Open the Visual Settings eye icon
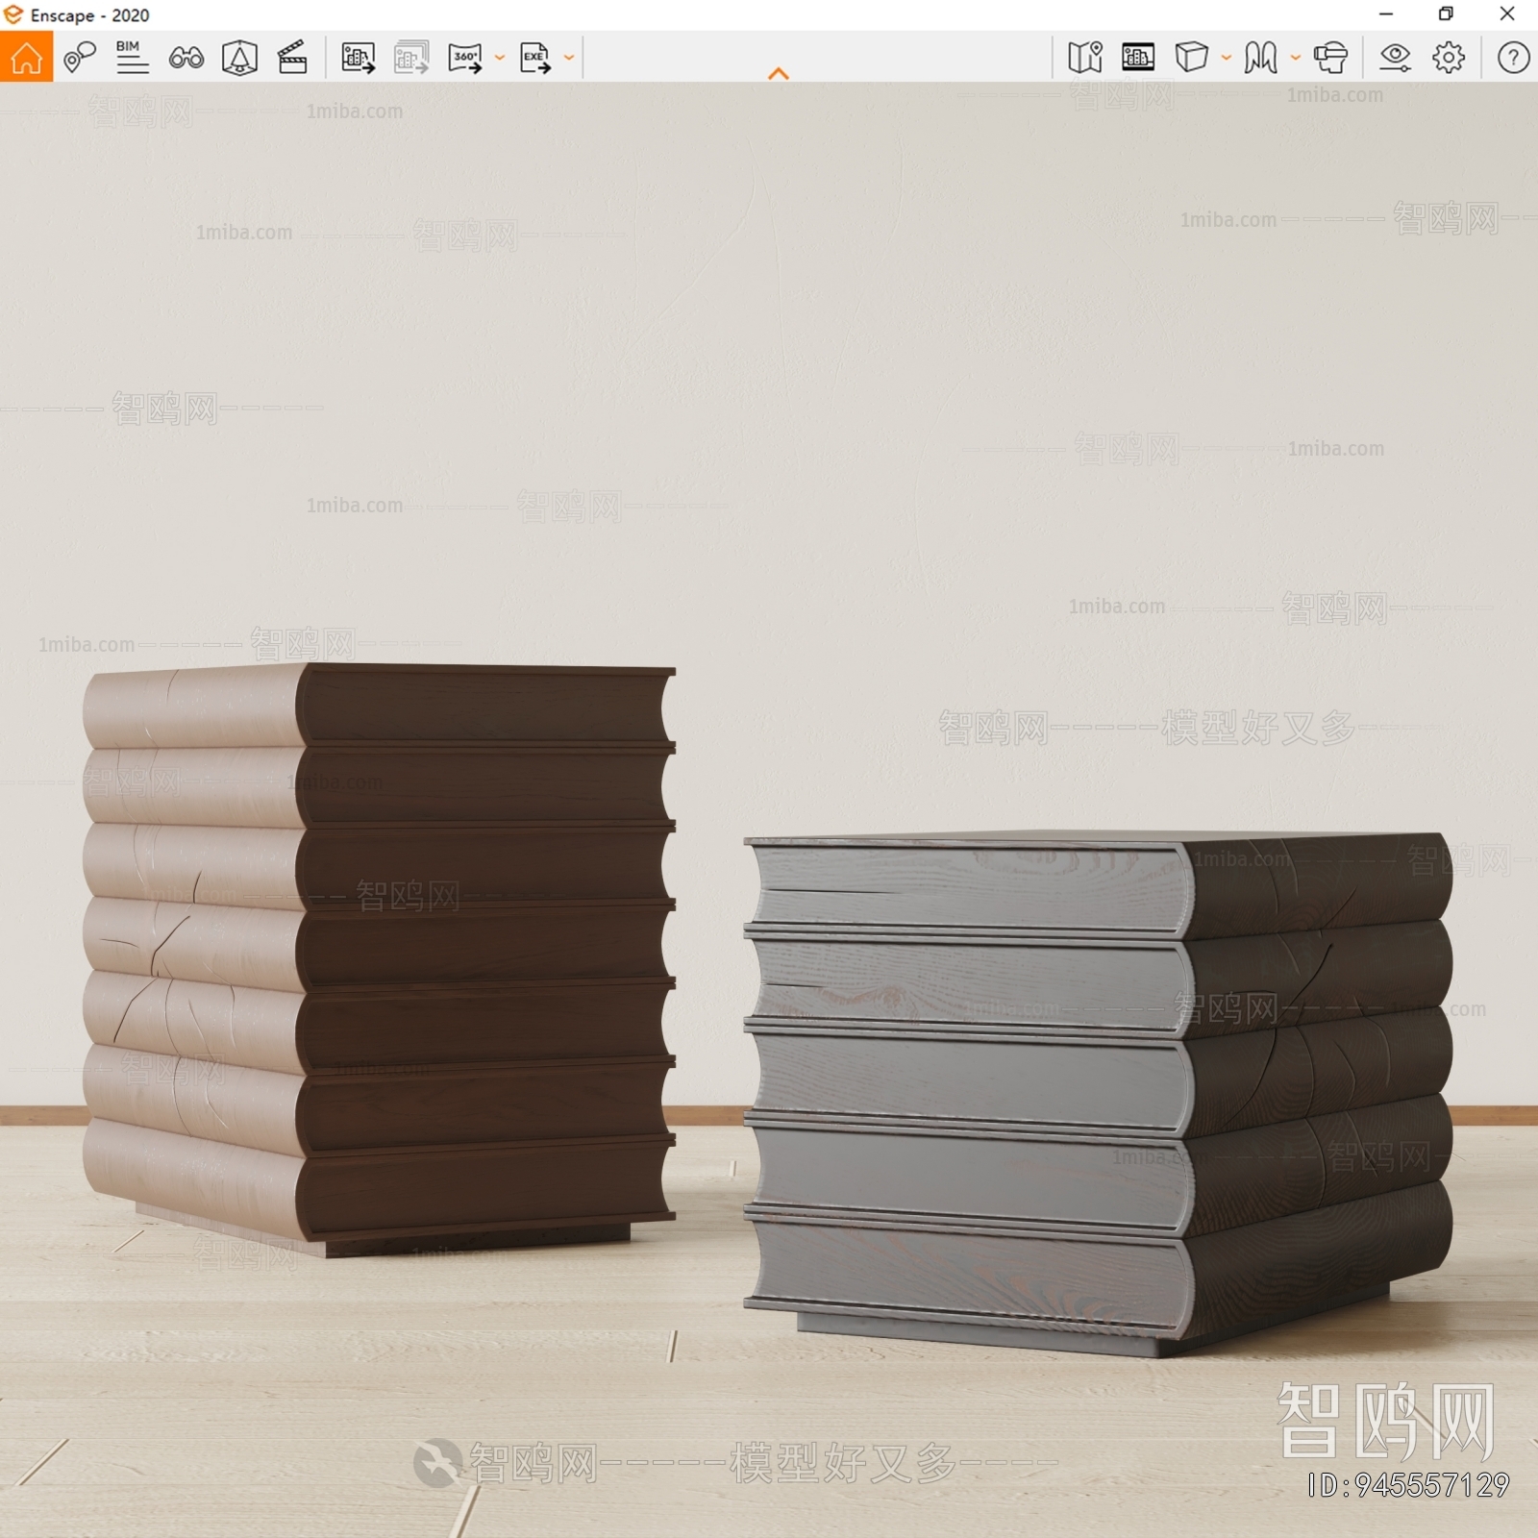 tap(1395, 58)
